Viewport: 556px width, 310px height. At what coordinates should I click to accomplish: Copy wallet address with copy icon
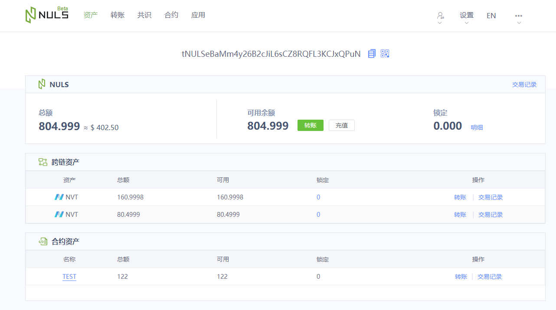pyautogui.click(x=372, y=54)
